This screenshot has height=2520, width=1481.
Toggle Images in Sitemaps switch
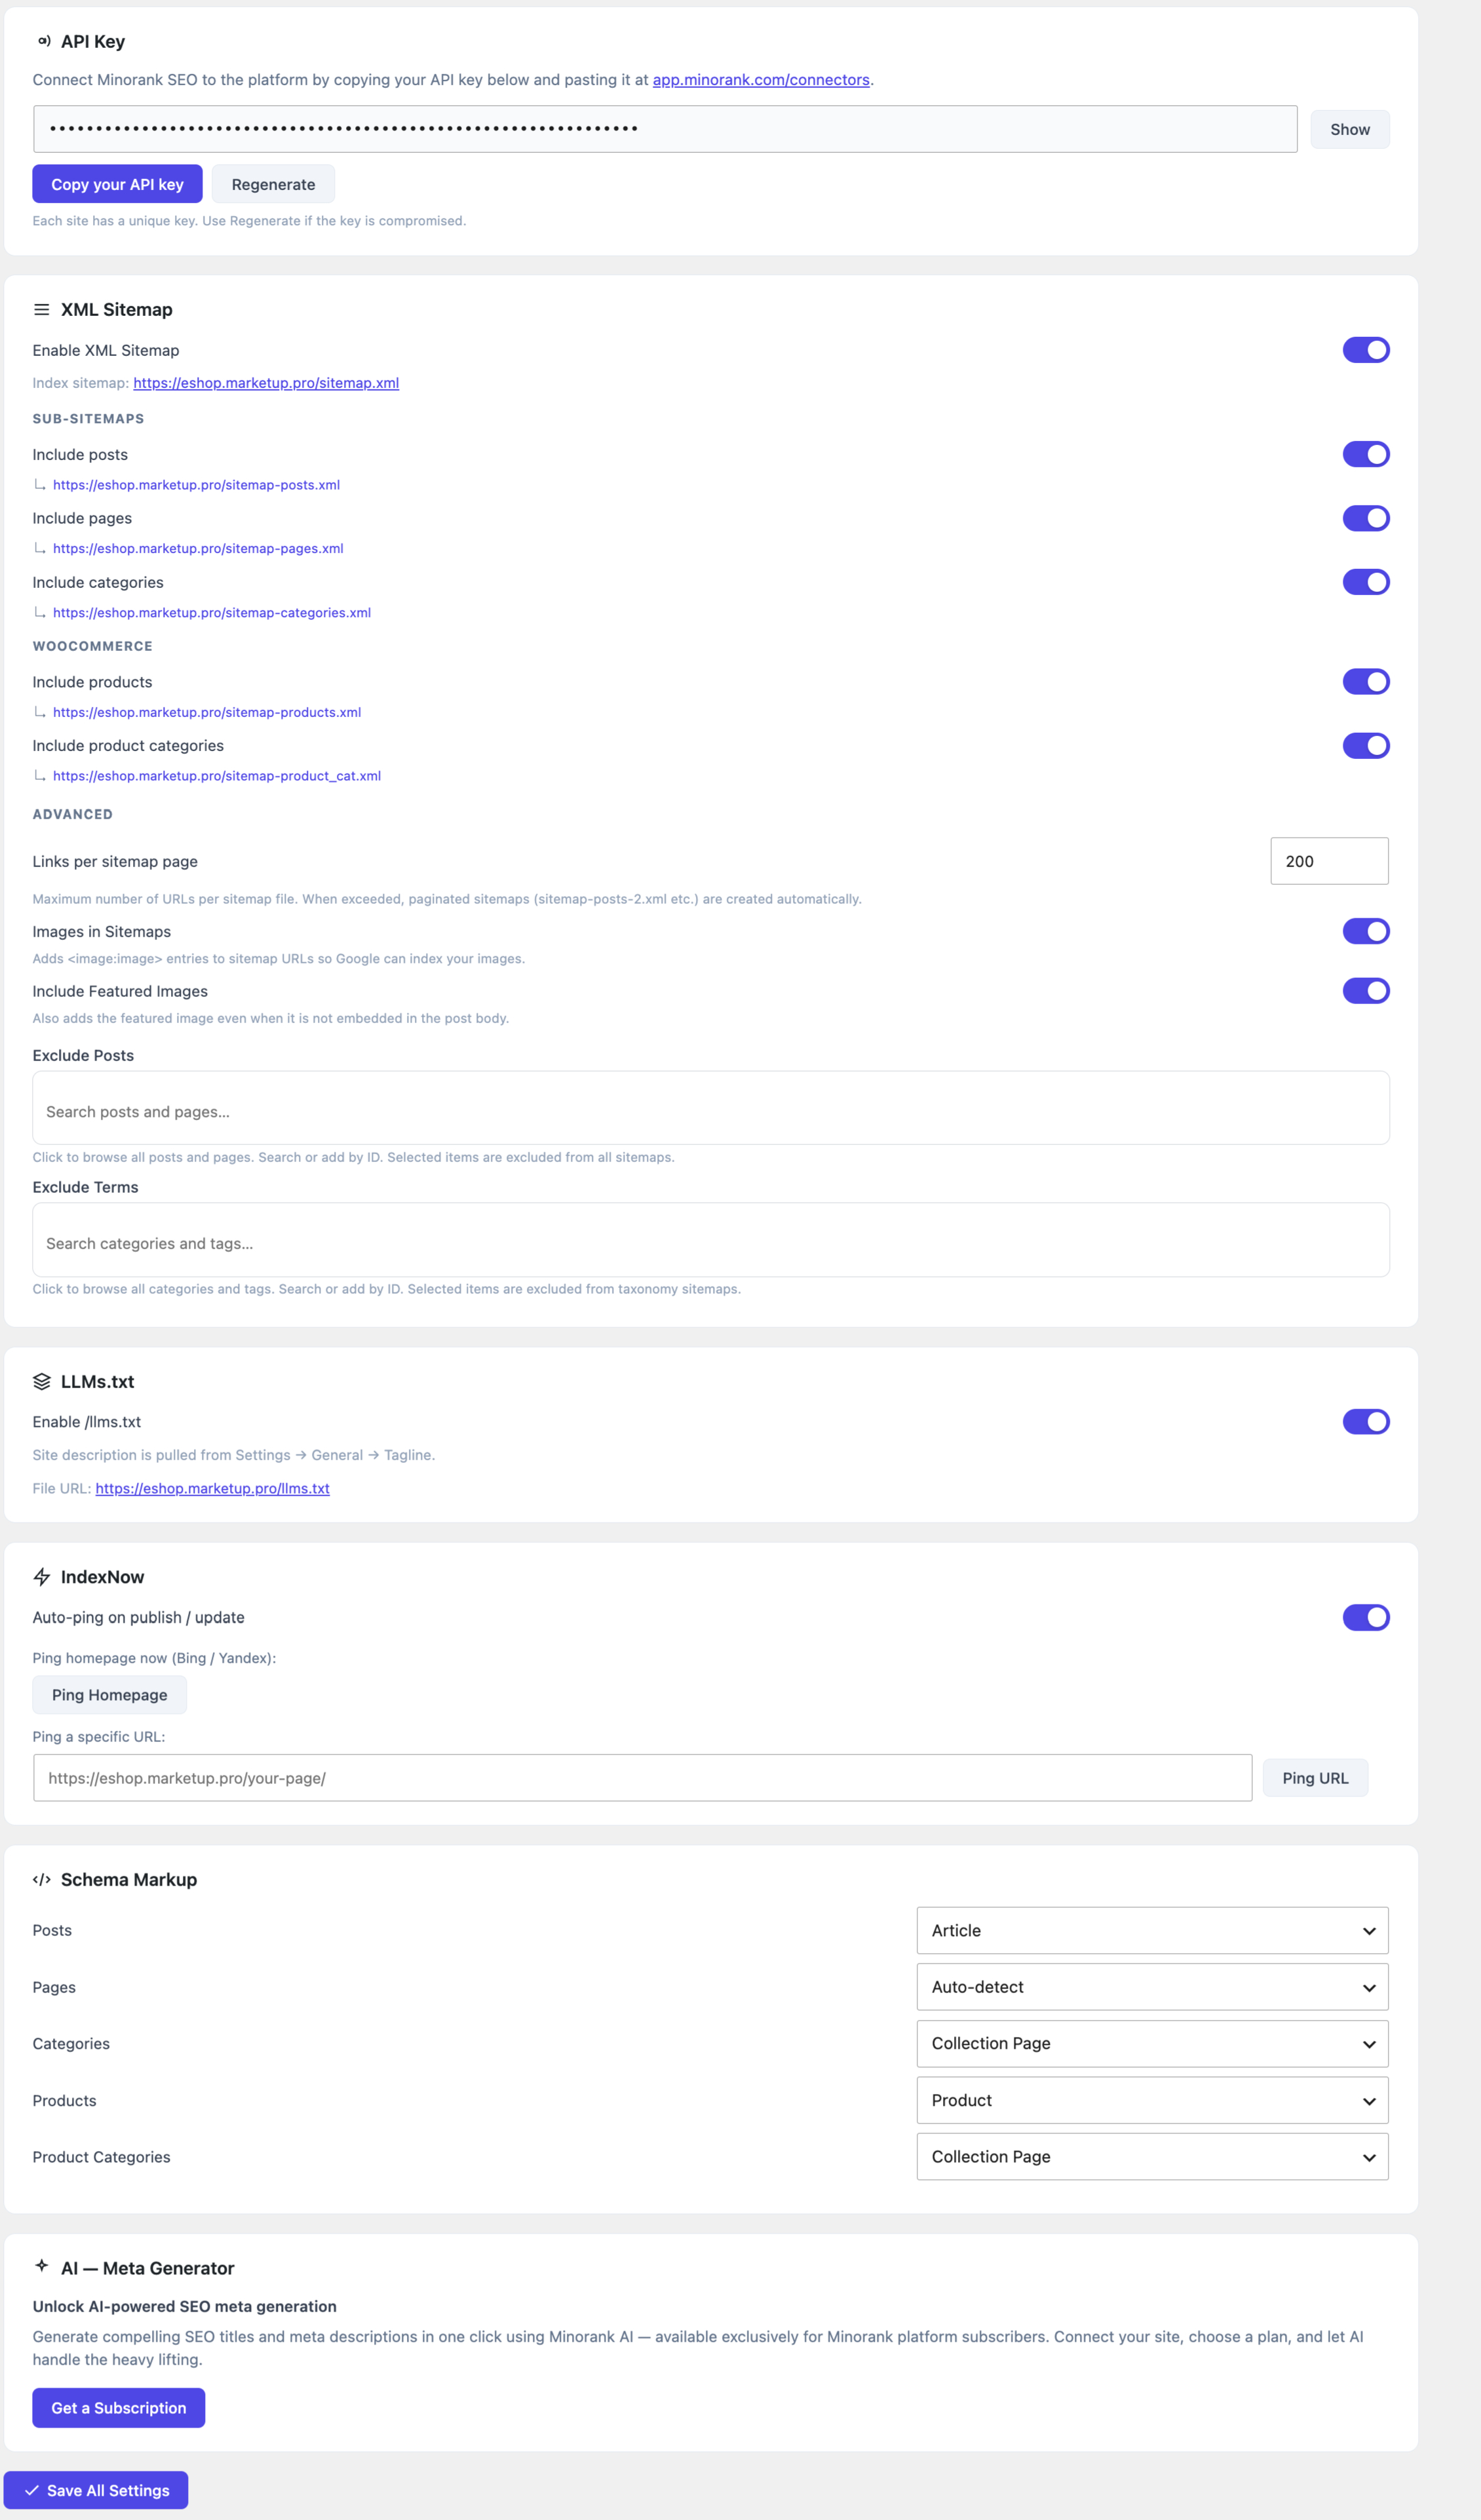click(1366, 931)
